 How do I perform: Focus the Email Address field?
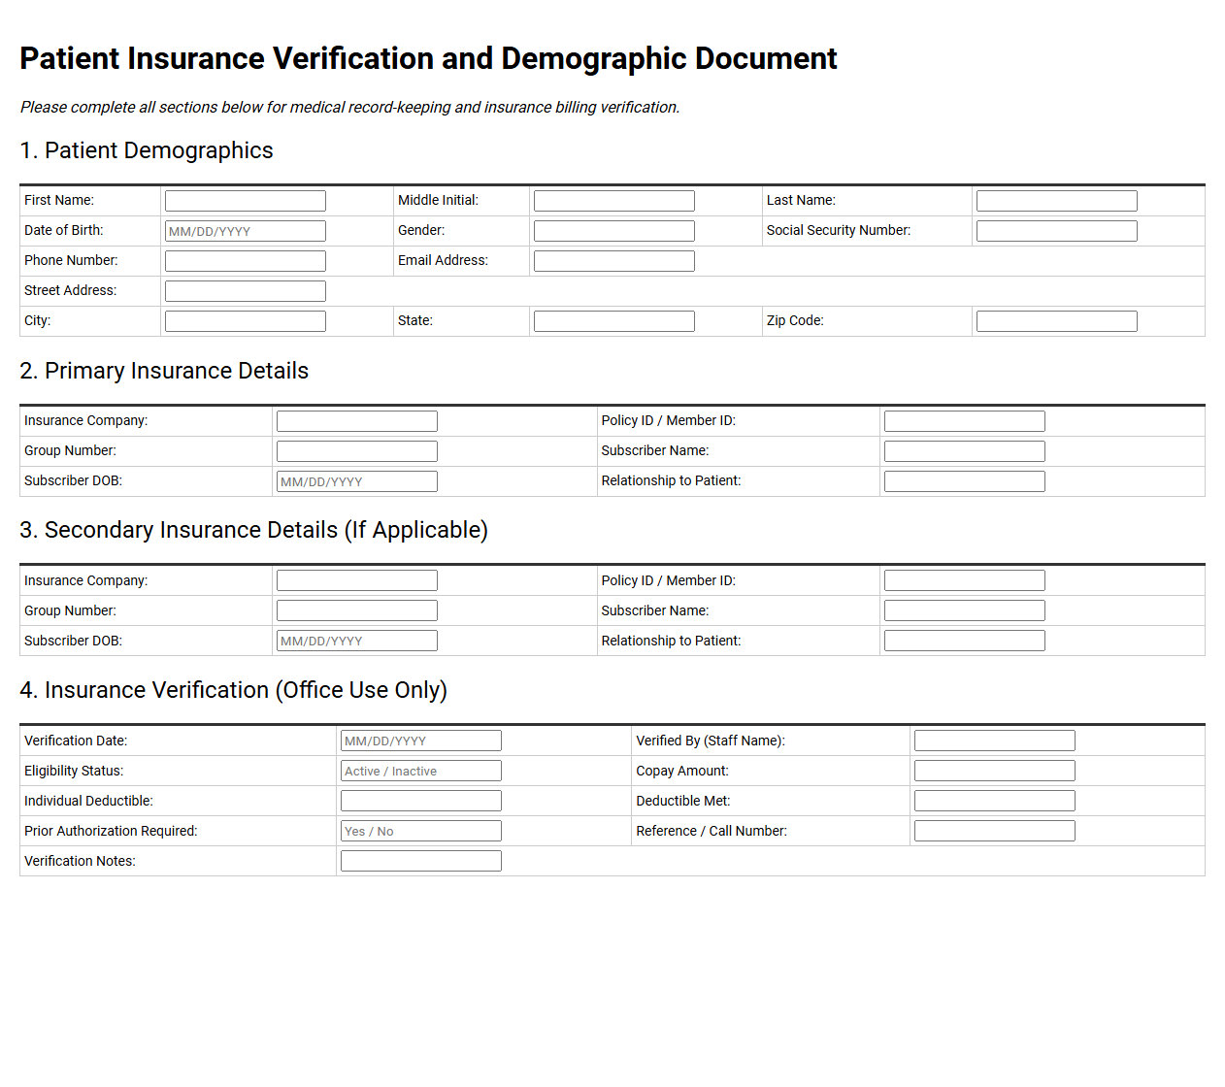click(x=614, y=261)
